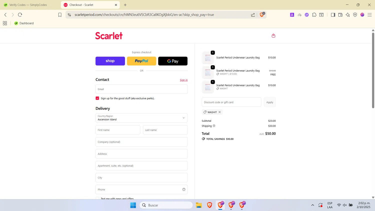The image size is (375, 211).
Task: Click discount code or gift card field
Action: 231,102
